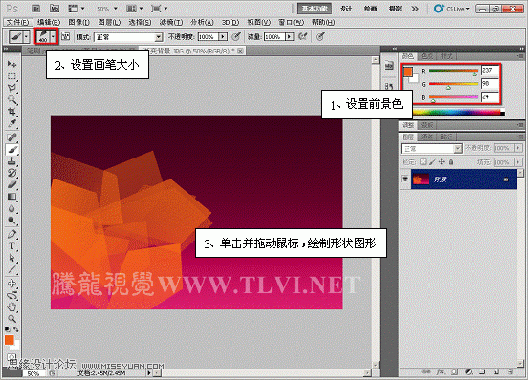Select the Line tool

coord(11,269)
